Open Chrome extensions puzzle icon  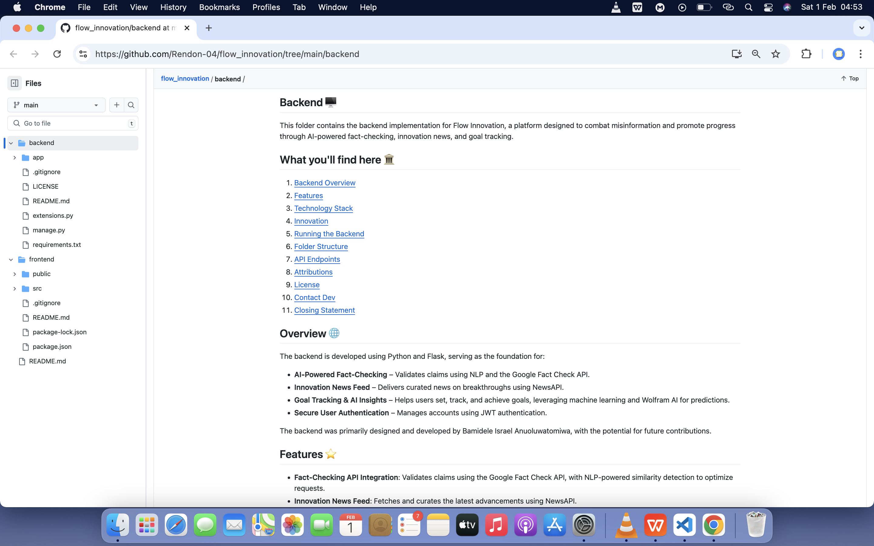pos(806,54)
